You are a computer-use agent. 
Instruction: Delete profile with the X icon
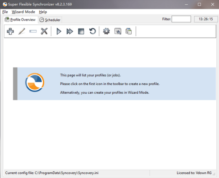pyautogui.click(x=44, y=31)
